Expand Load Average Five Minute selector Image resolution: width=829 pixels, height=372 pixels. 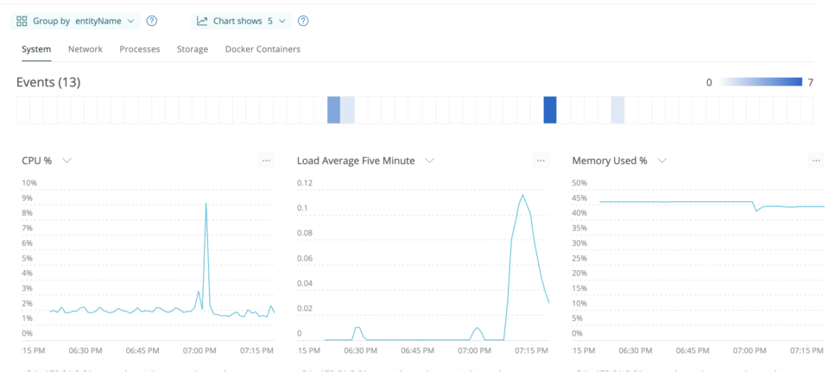429,161
